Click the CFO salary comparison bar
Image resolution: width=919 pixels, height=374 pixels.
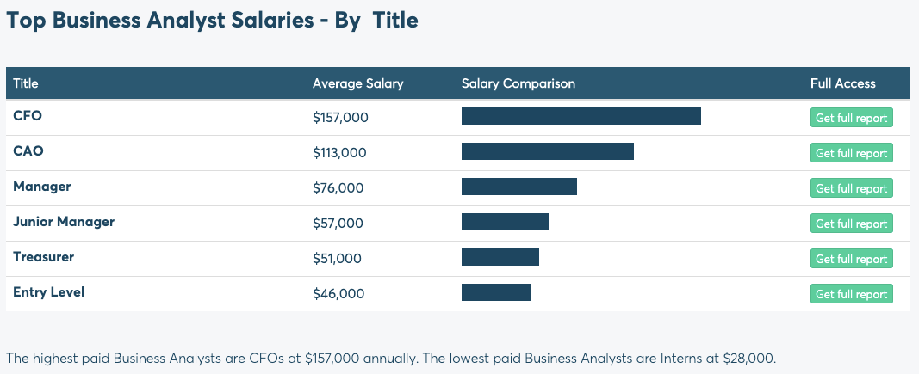(581, 116)
